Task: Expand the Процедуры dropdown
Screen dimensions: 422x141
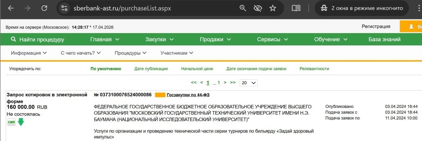Action: click(x=131, y=53)
